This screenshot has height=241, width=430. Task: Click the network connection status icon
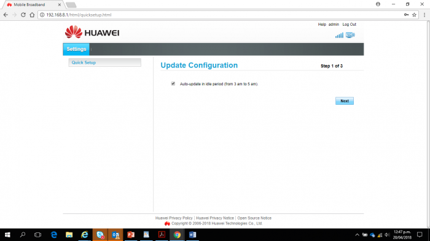point(350,35)
